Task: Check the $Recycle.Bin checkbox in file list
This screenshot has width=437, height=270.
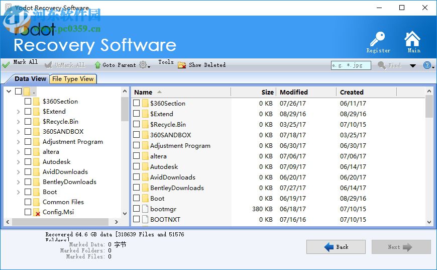Action: pos(136,124)
